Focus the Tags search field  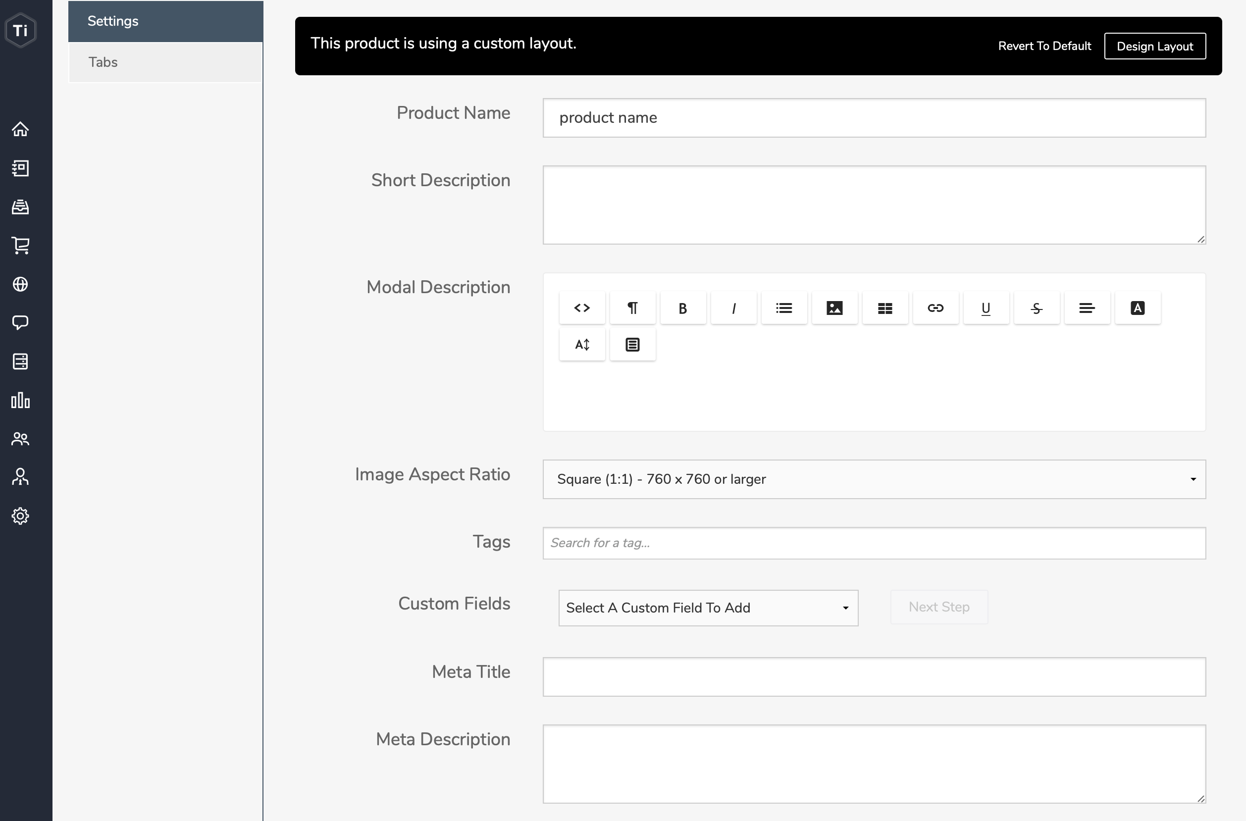point(874,543)
